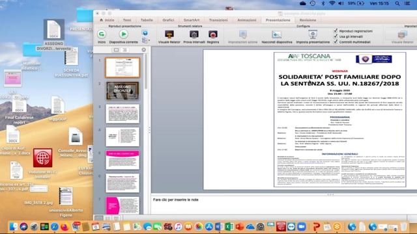Viewport: 417px width, 234px height.
Task: Select slide 4 thumbnail
Action: pyautogui.click(x=122, y=137)
